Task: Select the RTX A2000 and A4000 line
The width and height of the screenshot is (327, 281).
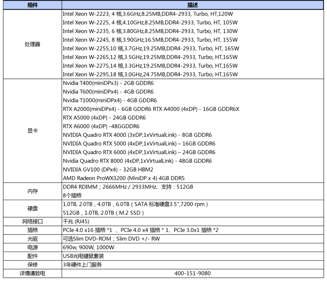Action: (x=151, y=109)
